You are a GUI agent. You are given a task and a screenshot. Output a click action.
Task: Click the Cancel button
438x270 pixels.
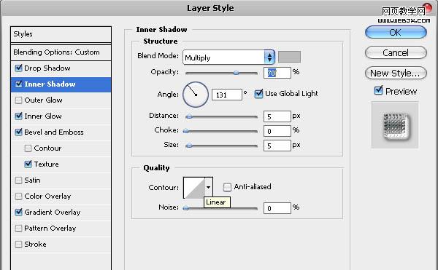(396, 52)
